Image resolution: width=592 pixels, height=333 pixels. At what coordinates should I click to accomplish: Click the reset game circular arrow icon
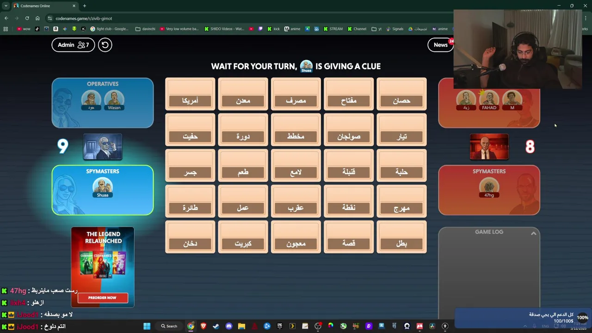click(x=105, y=45)
